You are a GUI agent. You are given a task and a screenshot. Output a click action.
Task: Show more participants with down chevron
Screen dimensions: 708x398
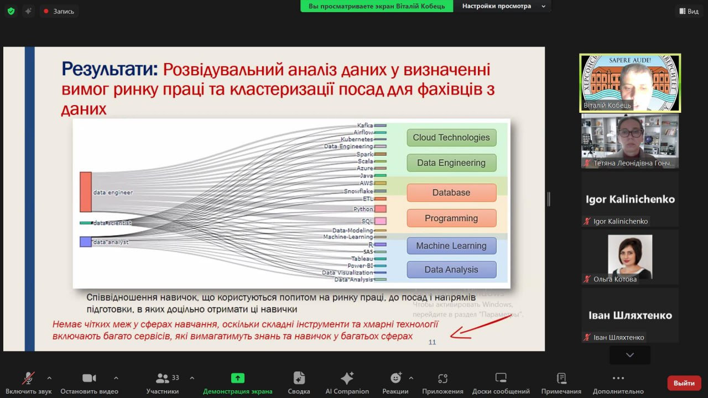(x=630, y=355)
